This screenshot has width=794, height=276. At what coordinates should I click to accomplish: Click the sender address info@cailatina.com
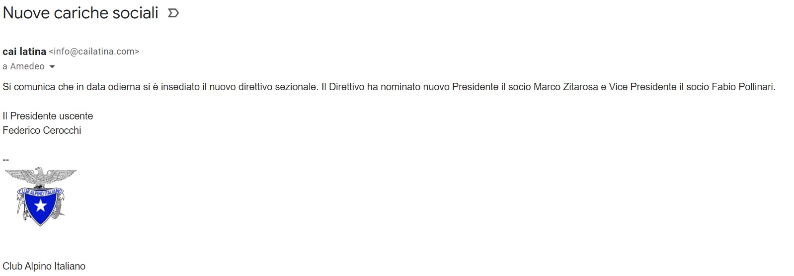coord(94,52)
